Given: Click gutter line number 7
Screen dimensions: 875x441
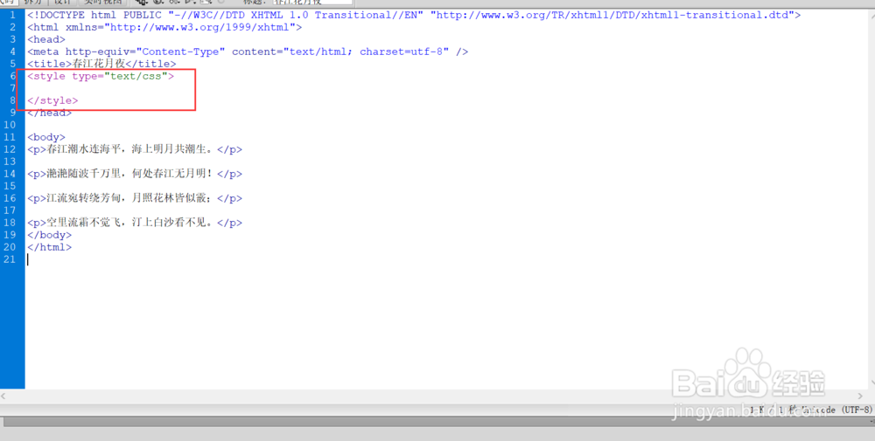Looking at the screenshot, I should coord(12,88).
